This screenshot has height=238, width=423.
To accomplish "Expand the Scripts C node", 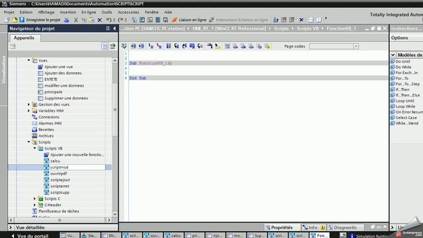I will coord(34,198).
